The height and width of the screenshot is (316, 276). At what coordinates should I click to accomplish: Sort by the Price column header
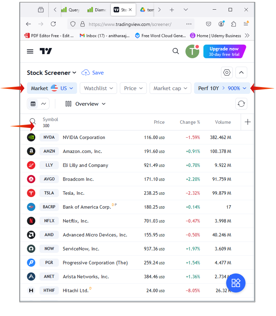[x=159, y=122]
